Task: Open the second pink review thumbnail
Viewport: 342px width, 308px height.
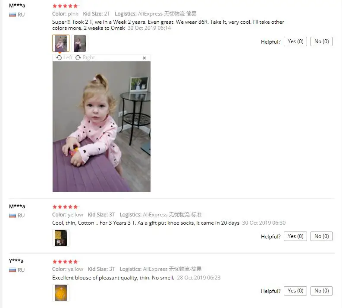Action: tap(80, 43)
